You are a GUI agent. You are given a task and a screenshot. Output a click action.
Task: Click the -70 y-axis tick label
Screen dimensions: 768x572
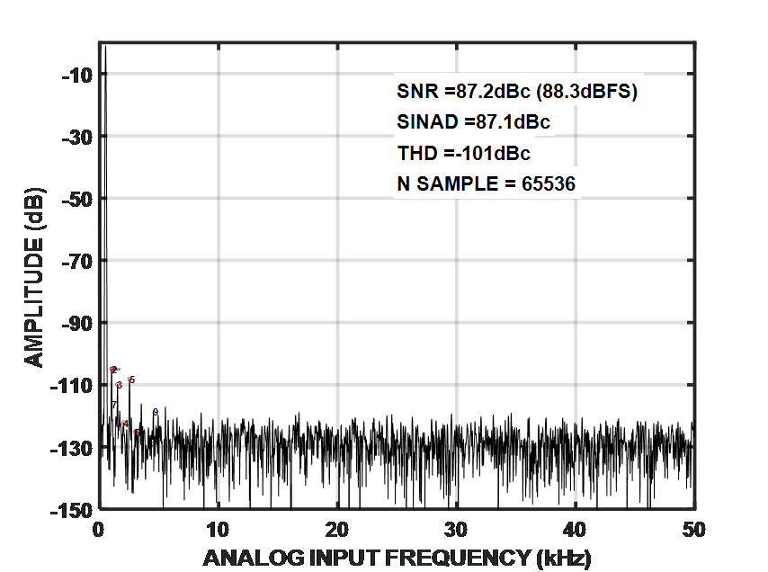pyautogui.click(x=77, y=263)
